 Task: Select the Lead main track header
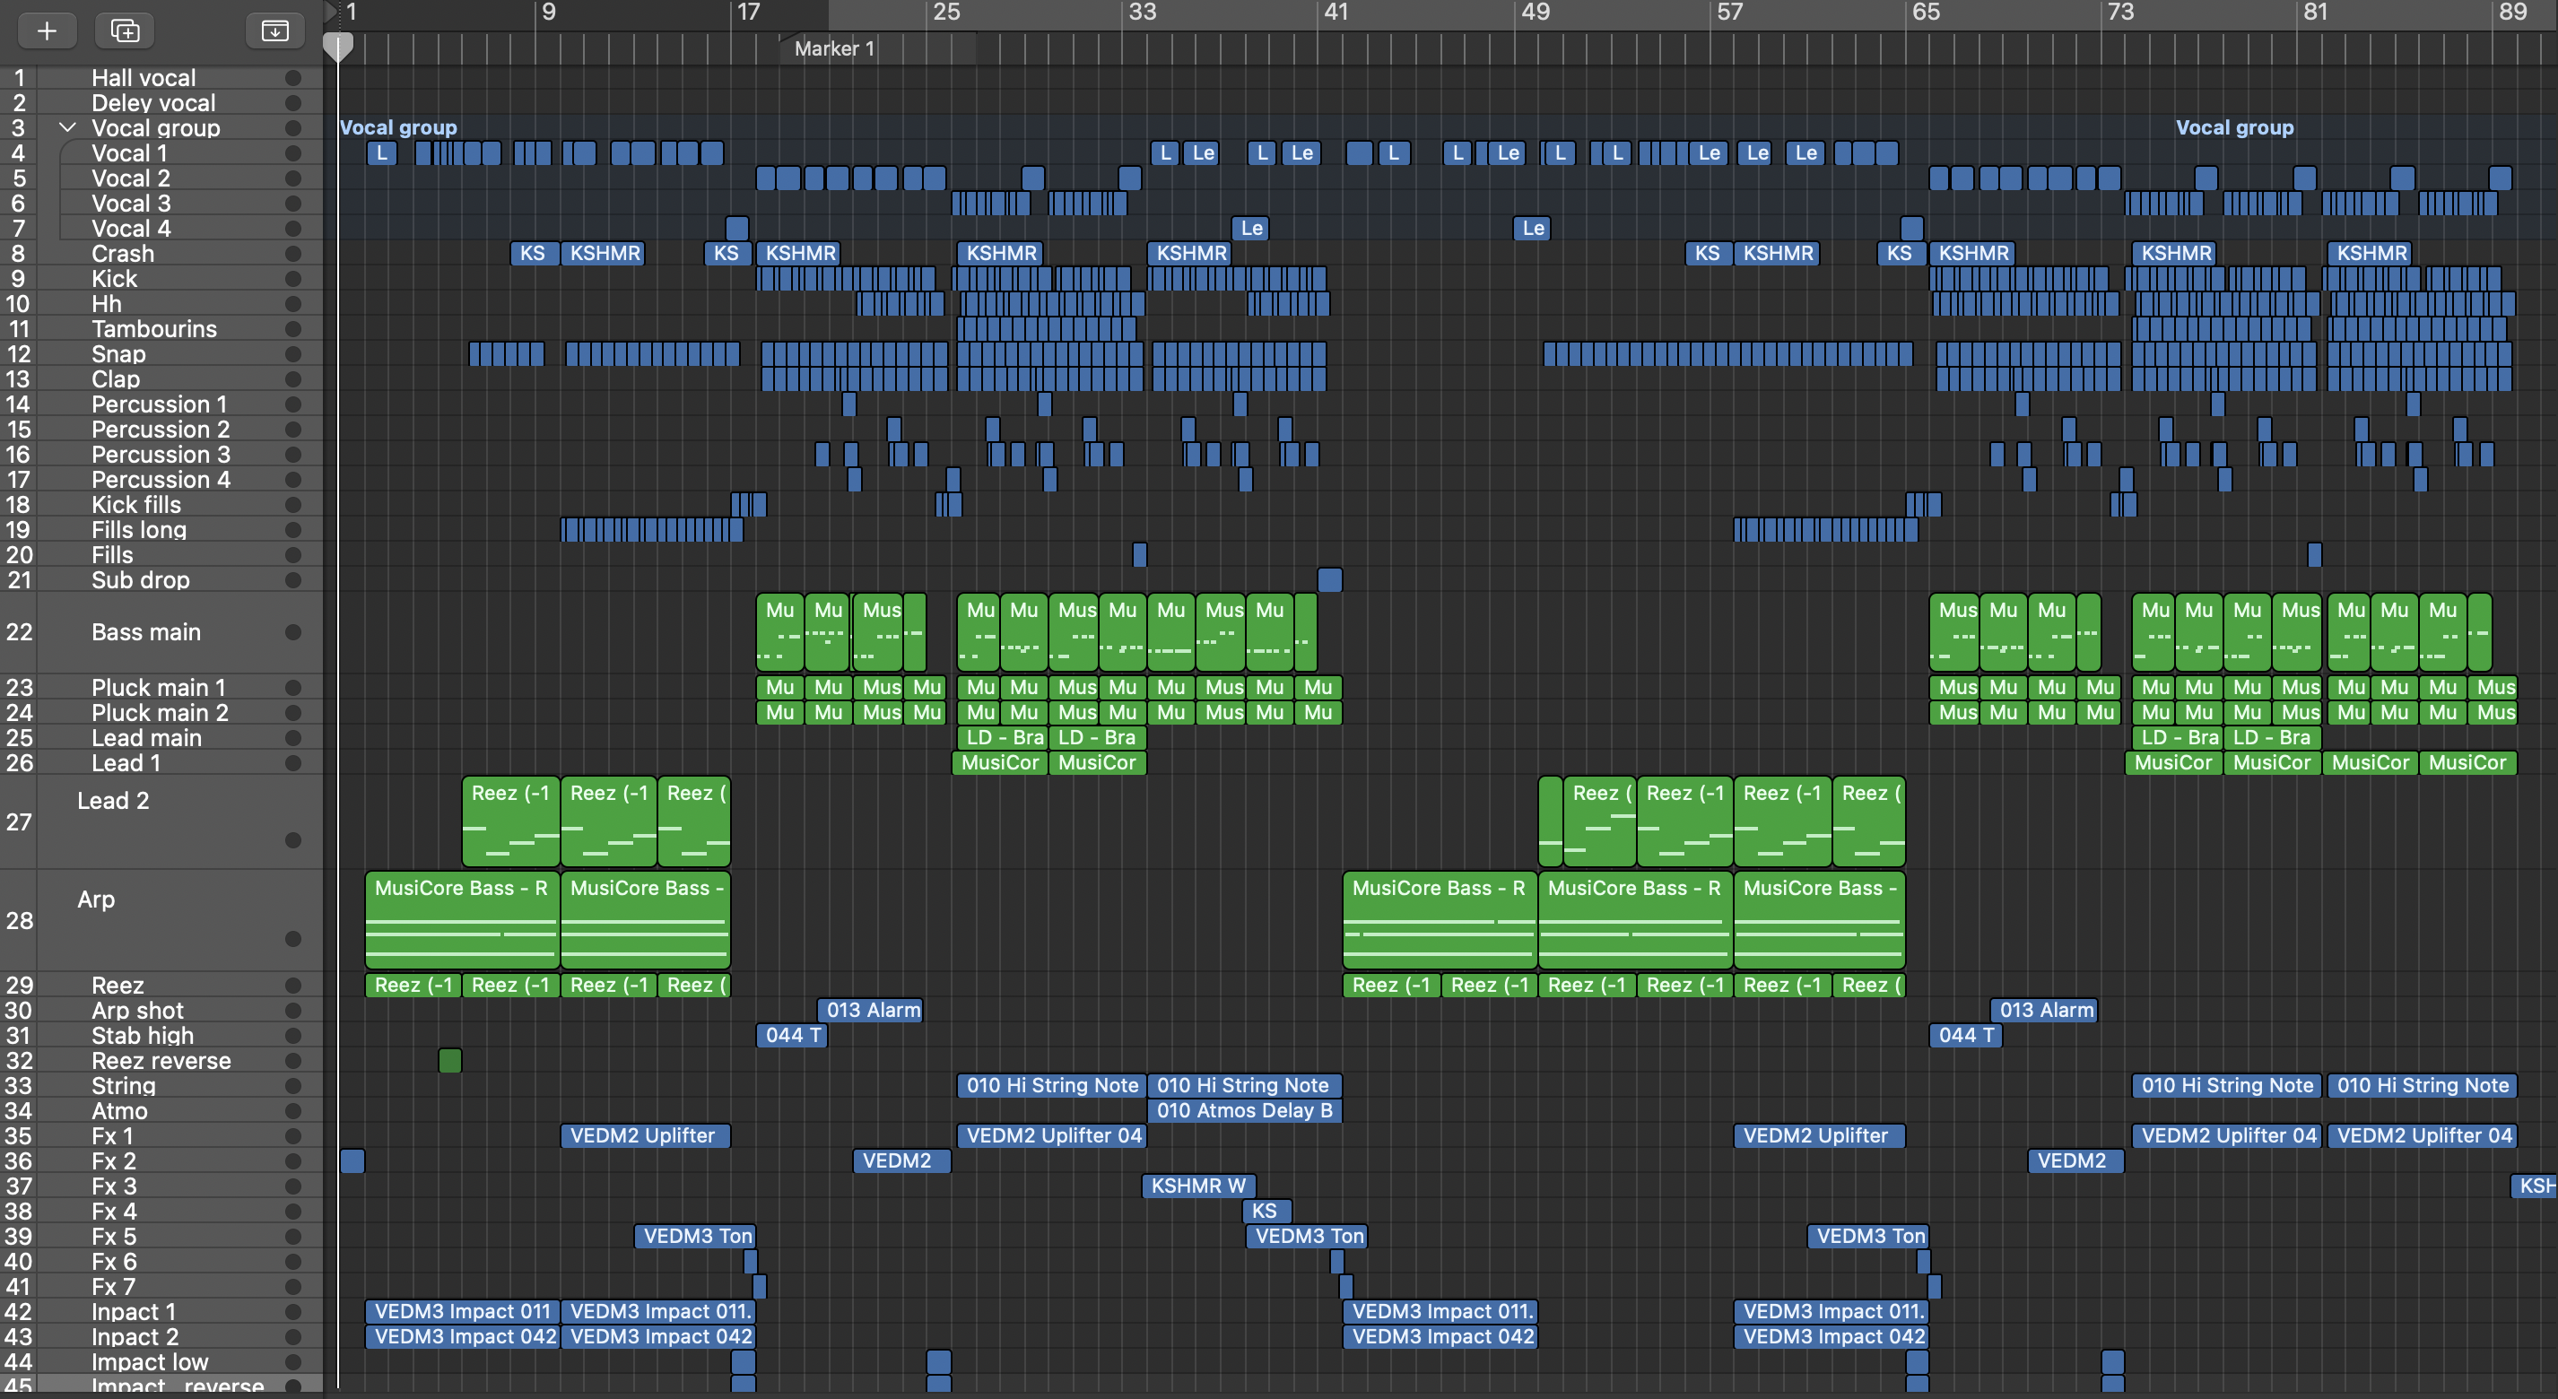click(161, 738)
